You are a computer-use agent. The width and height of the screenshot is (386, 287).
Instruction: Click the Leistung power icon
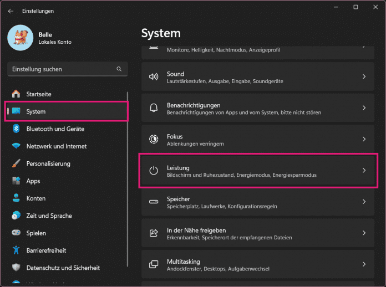[x=154, y=171]
